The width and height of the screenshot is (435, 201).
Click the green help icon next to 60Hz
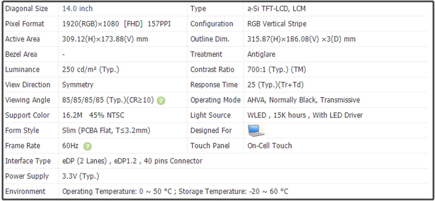pos(87,146)
